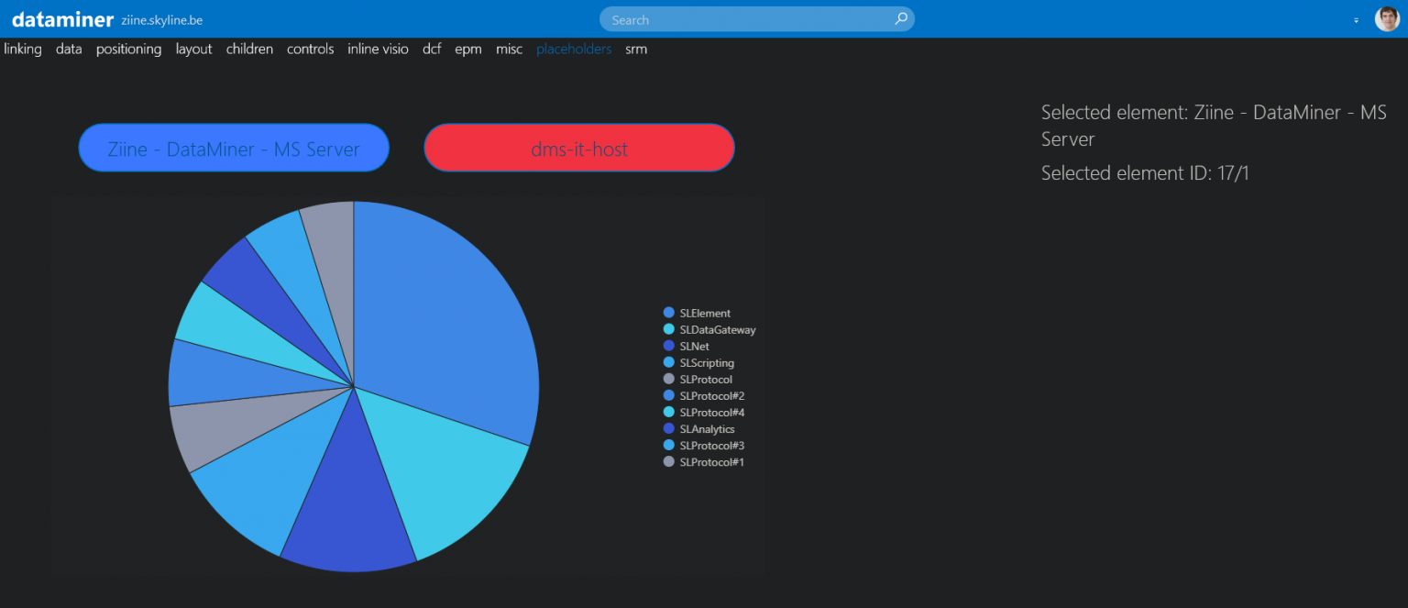The width and height of the screenshot is (1408, 608).
Task: Open the controls menu item
Action: click(x=310, y=49)
